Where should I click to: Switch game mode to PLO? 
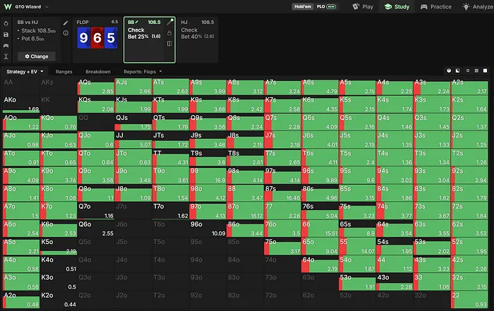click(x=326, y=6)
